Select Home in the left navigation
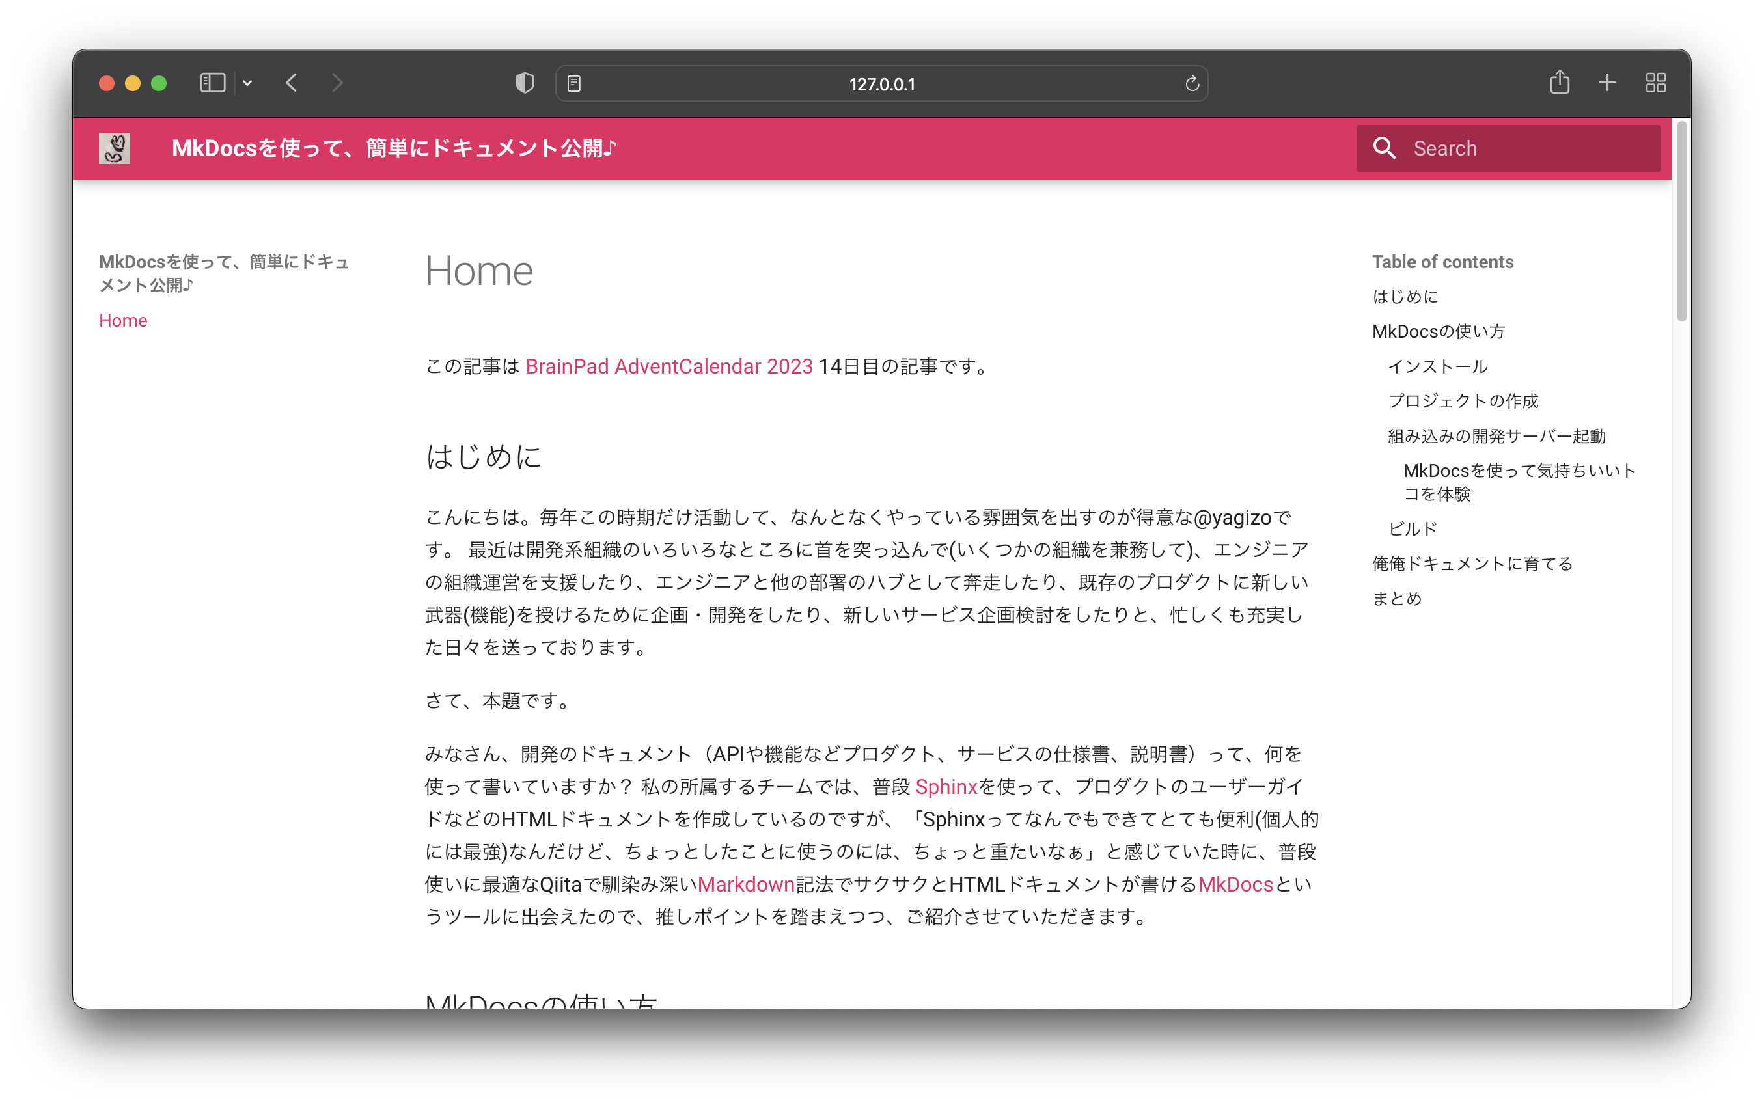Image resolution: width=1764 pixels, height=1105 pixels. 123,320
